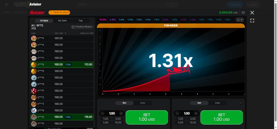This screenshot has width=277, height=129.
Task: Switch to Top tab
Action: (x=81, y=21)
